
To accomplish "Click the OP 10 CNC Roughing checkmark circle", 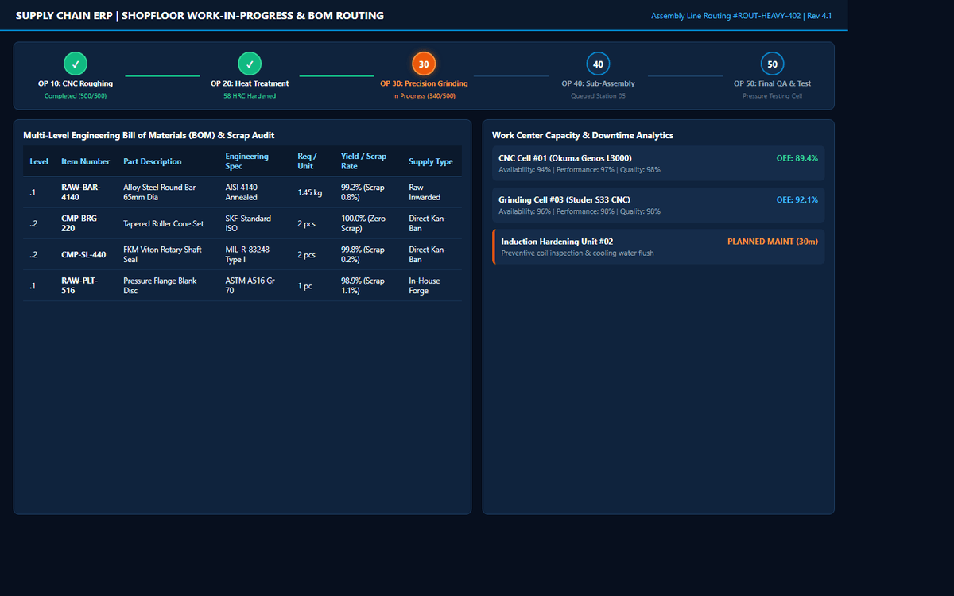I will click(x=76, y=64).
